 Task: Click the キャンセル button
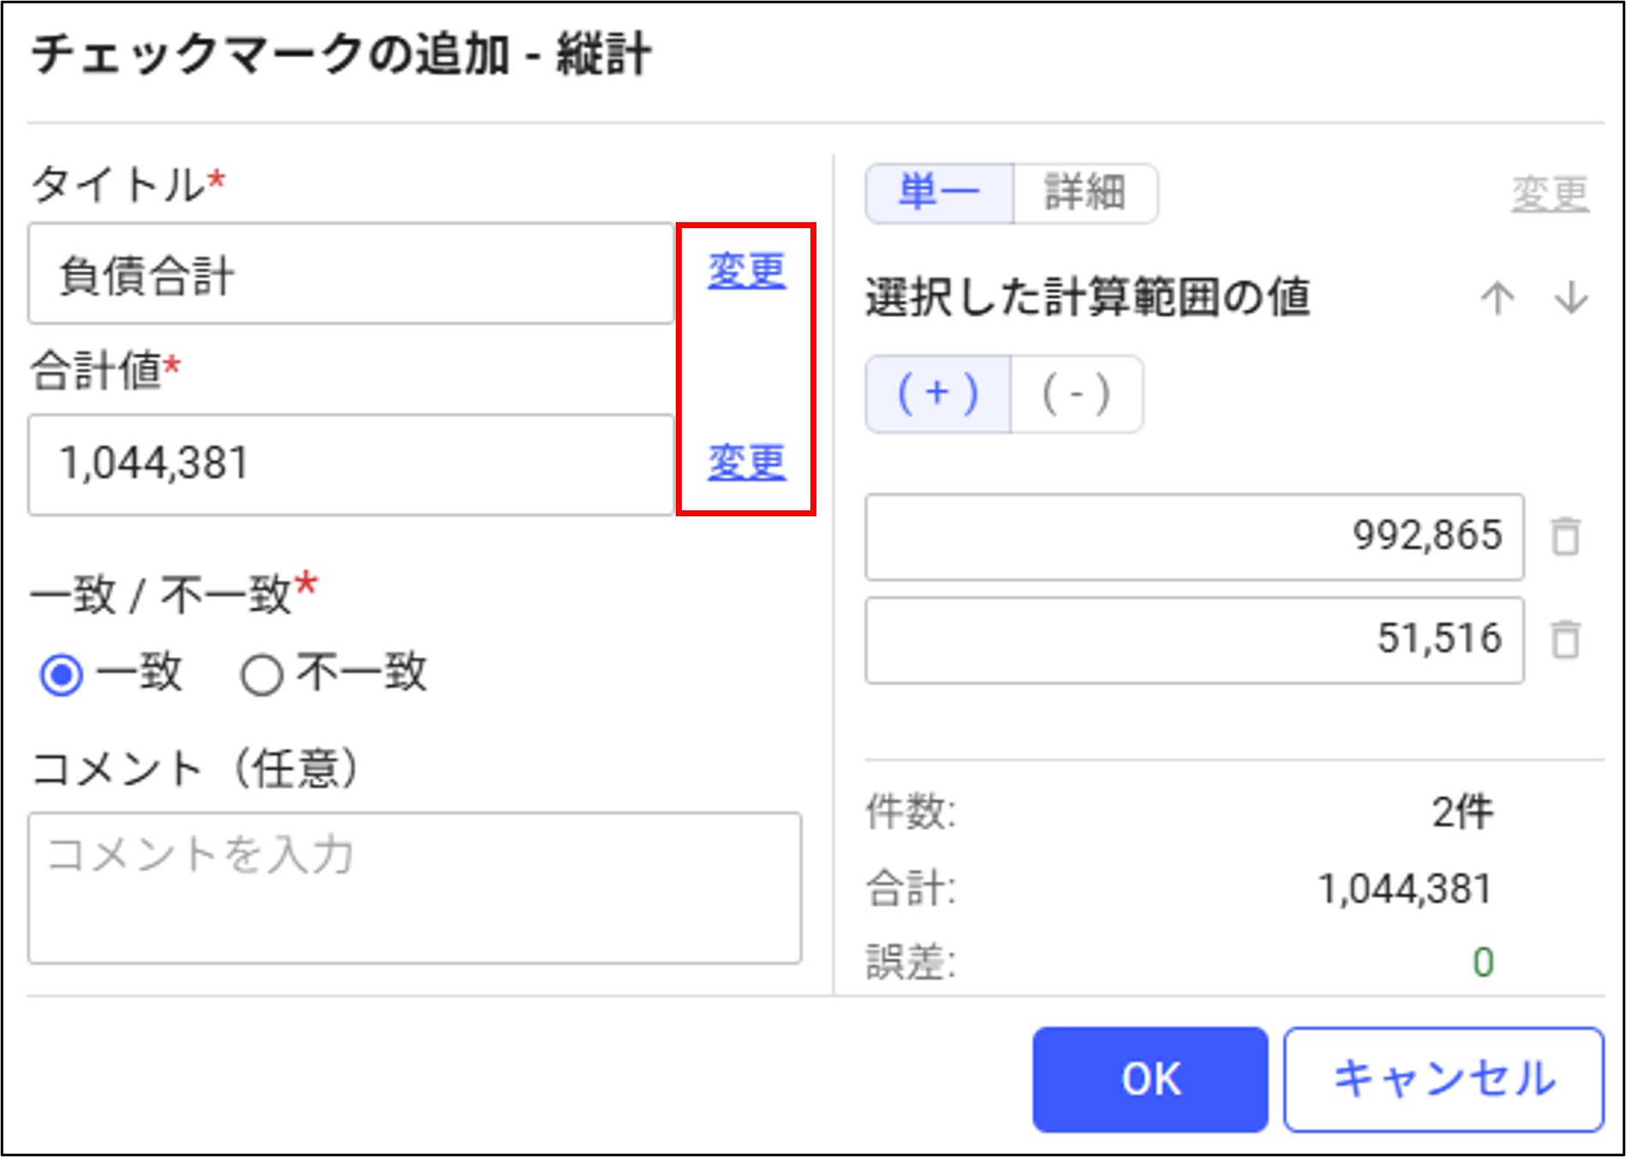click(x=1444, y=1079)
